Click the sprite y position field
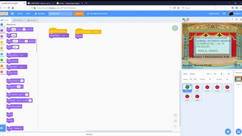Viewport: 242px width, 136px height. (228, 74)
